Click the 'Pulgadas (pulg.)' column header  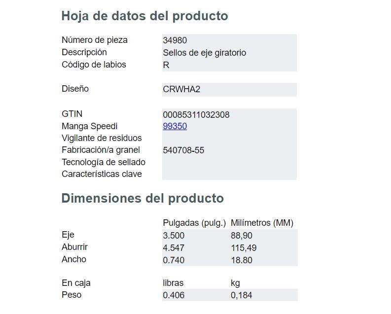coord(194,223)
